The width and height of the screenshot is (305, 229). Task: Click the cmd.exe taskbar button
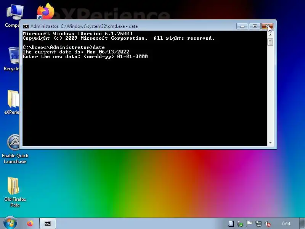pos(48,223)
